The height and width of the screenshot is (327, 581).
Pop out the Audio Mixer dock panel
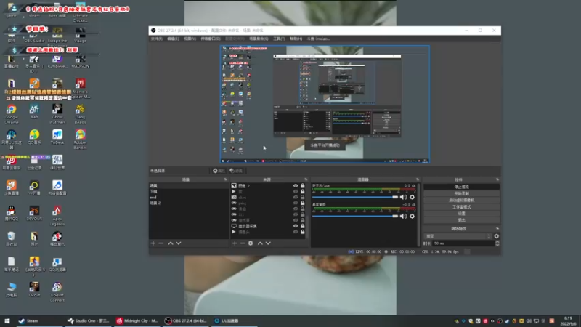[x=417, y=179]
